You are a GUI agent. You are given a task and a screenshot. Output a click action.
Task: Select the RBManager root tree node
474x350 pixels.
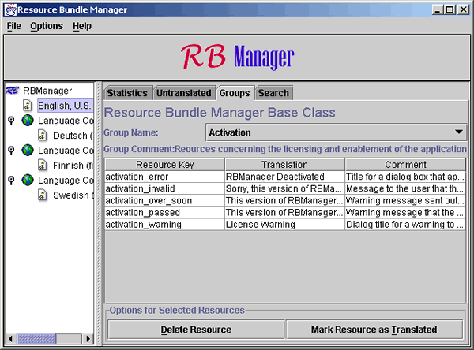coord(47,91)
